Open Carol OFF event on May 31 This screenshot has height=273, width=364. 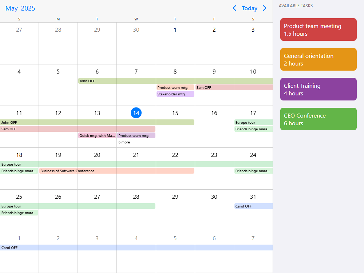[253, 206]
